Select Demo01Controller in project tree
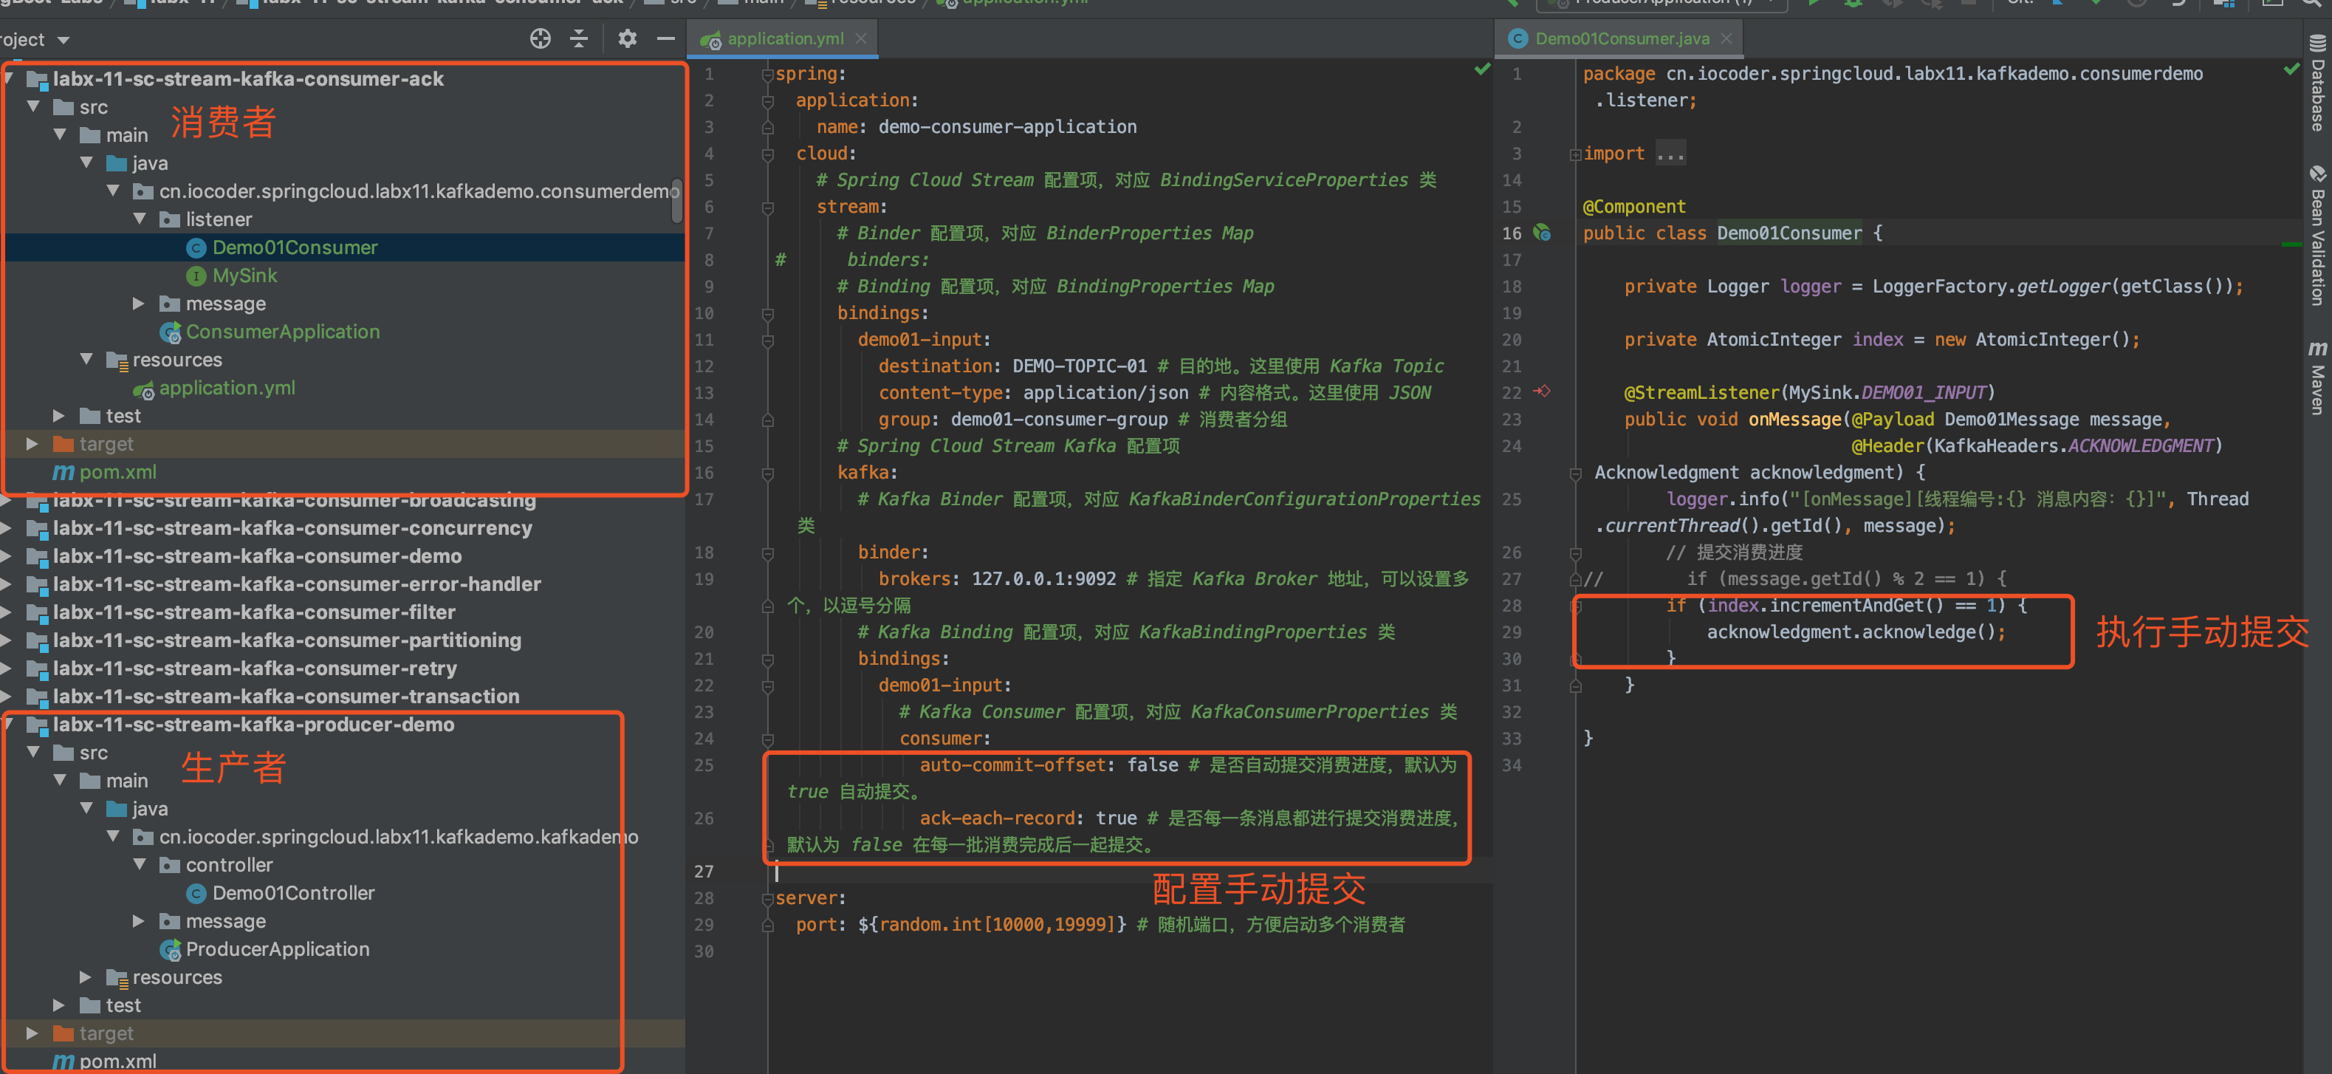Screen dimensions: 2332x1074 (292, 893)
